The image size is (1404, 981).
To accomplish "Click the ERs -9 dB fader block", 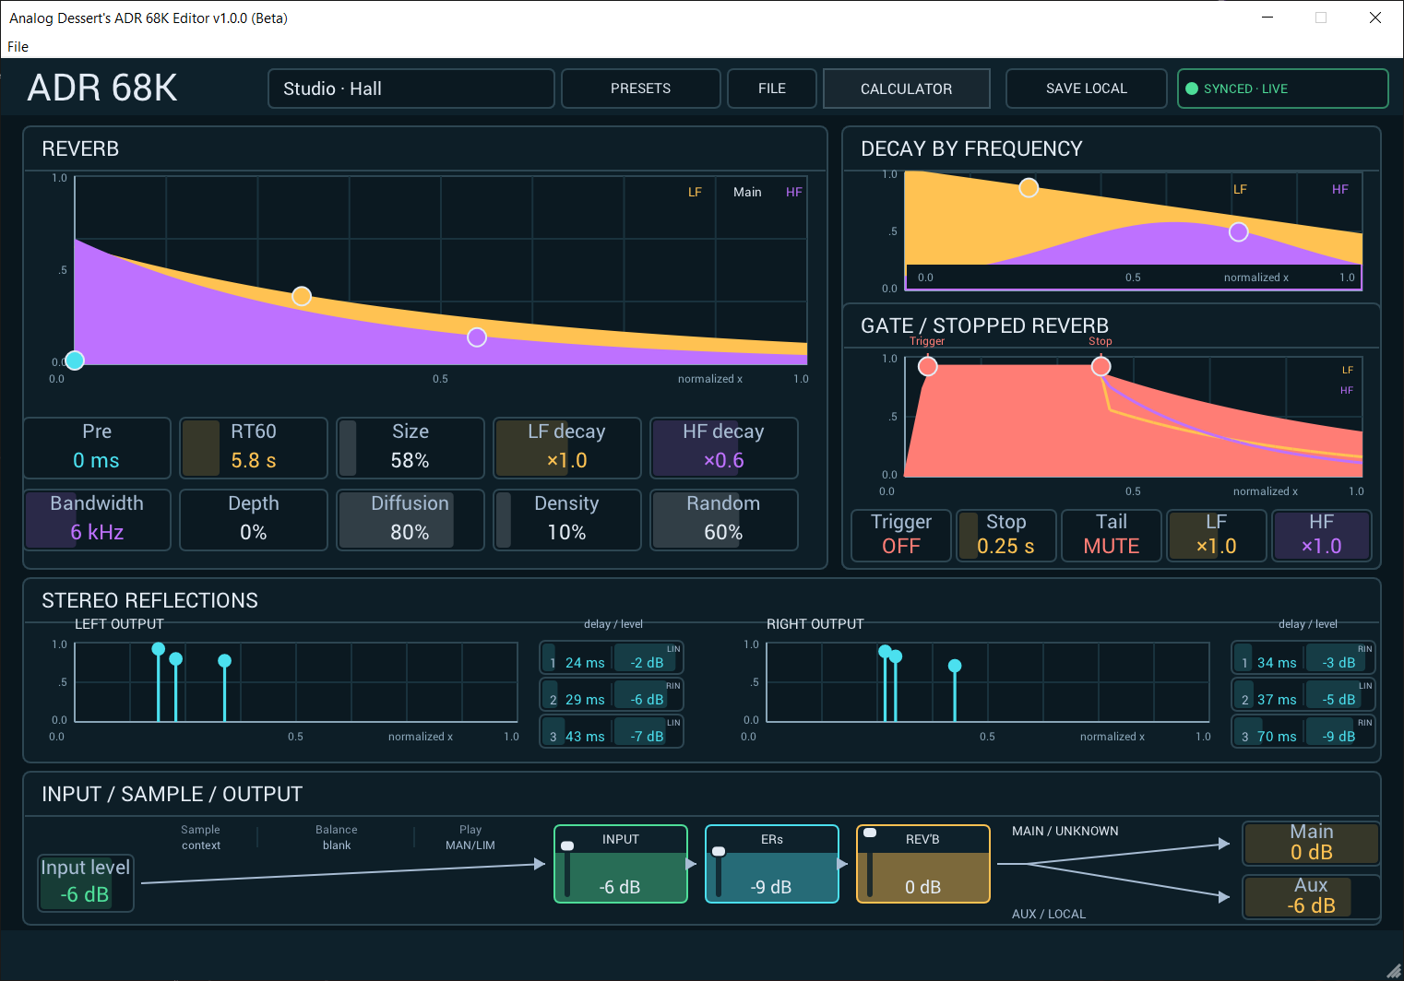I will [772, 864].
